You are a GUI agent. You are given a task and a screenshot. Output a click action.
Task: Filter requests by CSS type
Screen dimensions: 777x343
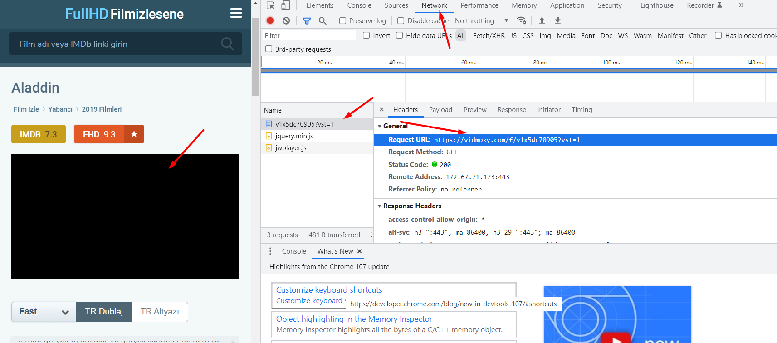[x=528, y=36]
